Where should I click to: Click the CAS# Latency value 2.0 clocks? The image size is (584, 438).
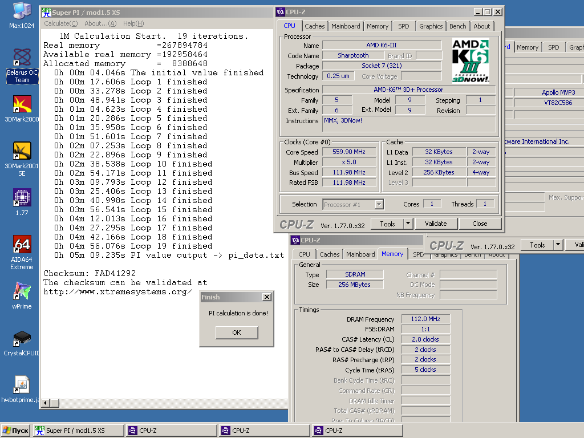coord(425,339)
